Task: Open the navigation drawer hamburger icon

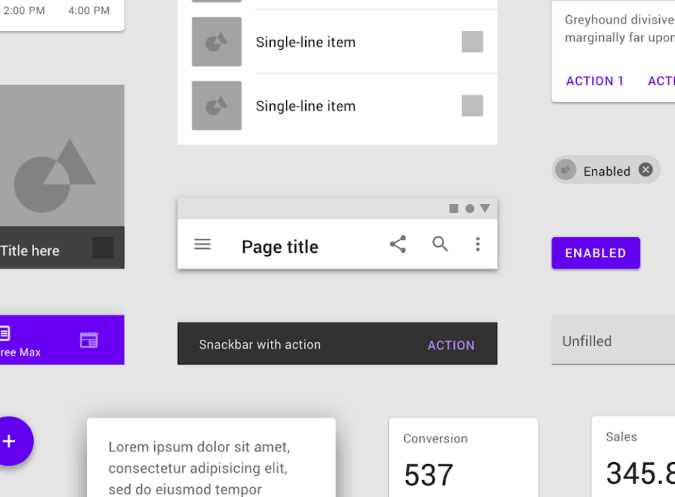Action: point(202,244)
